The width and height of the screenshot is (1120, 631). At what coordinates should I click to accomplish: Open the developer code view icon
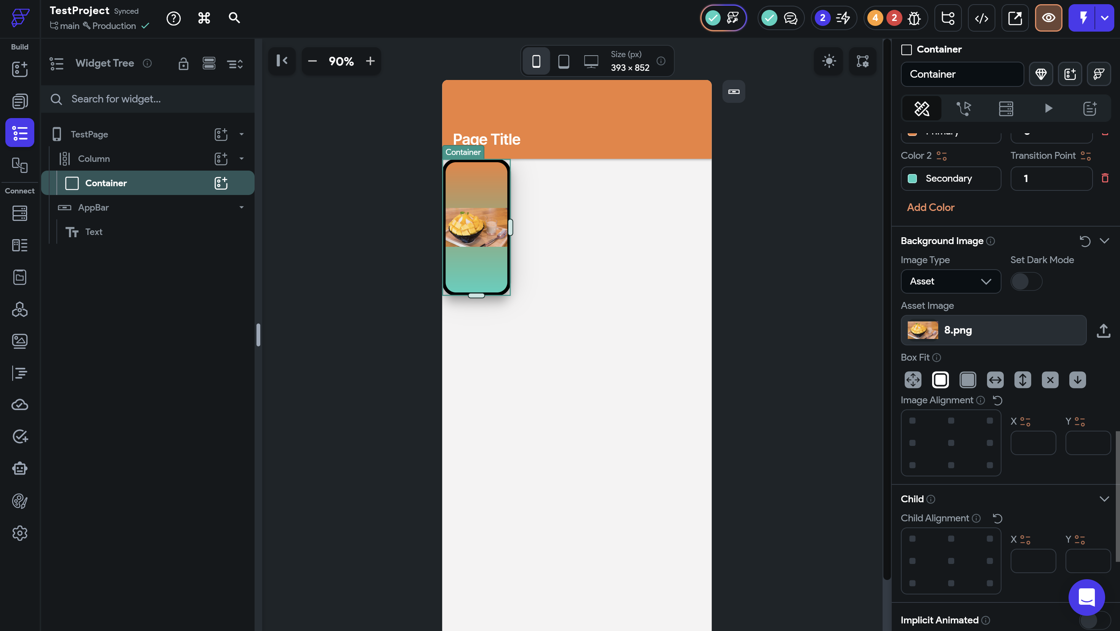(x=981, y=18)
